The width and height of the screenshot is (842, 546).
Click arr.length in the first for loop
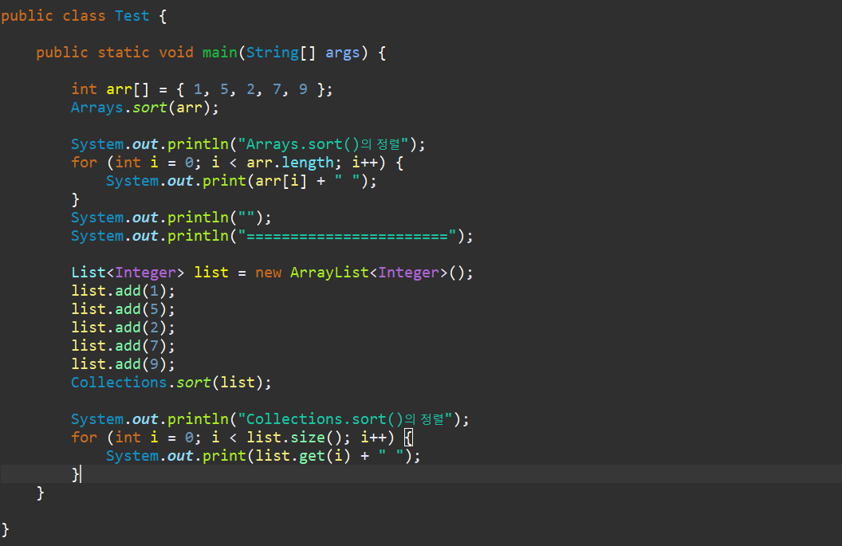pyautogui.click(x=290, y=163)
